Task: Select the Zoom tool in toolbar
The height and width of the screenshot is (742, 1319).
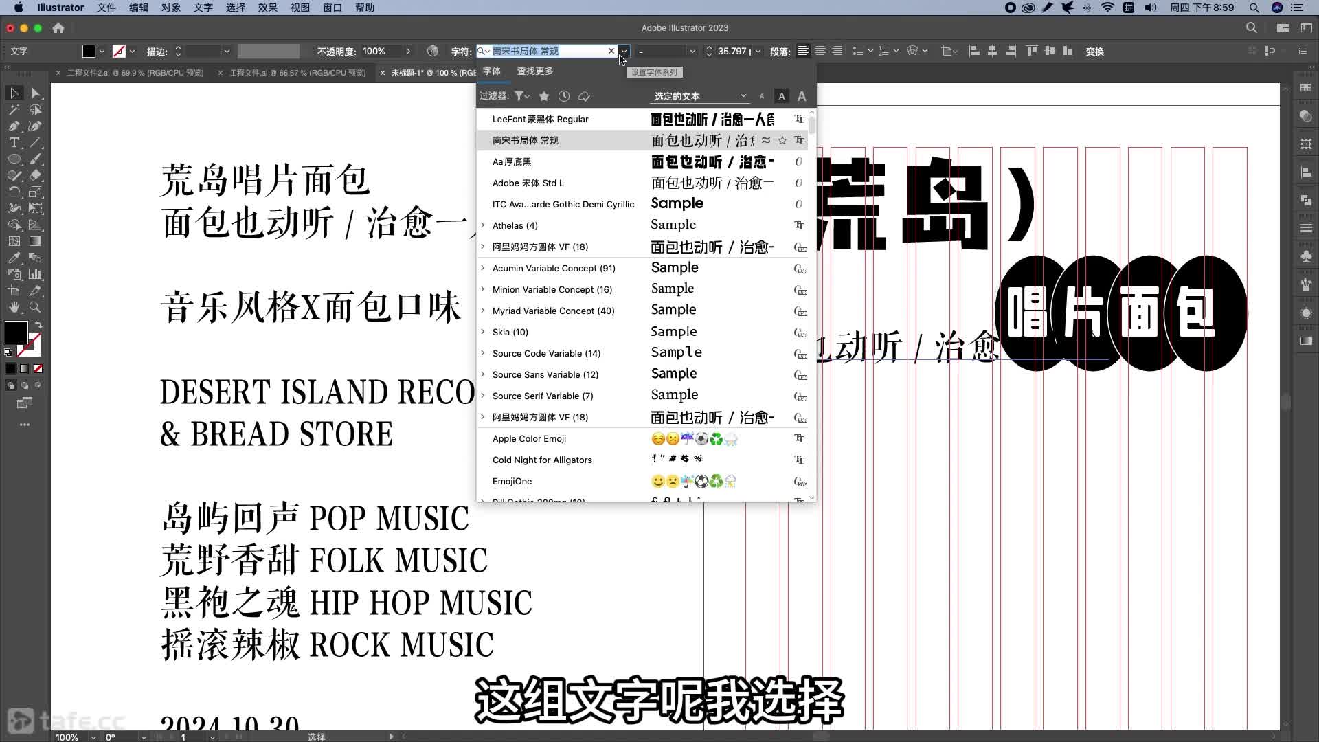Action: tap(36, 307)
